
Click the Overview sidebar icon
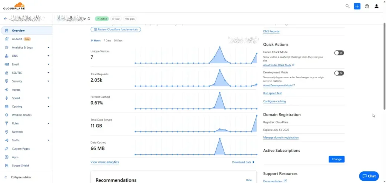tap(7, 30)
